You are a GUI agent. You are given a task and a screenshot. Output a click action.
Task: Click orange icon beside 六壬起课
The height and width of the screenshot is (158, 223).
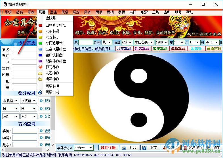pyautogui.click(x=40, y=31)
